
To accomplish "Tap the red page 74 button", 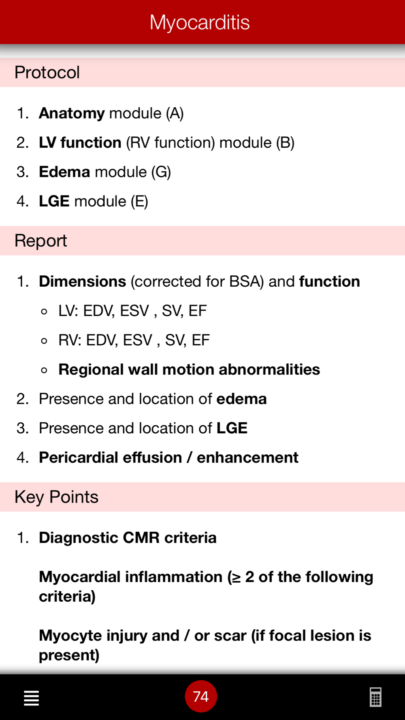I will click(x=201, y=697).
